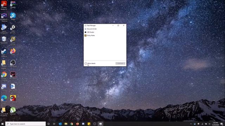Open Cortana from the taskbar
The height and width of the screenshot is (126, 225).
49,124
